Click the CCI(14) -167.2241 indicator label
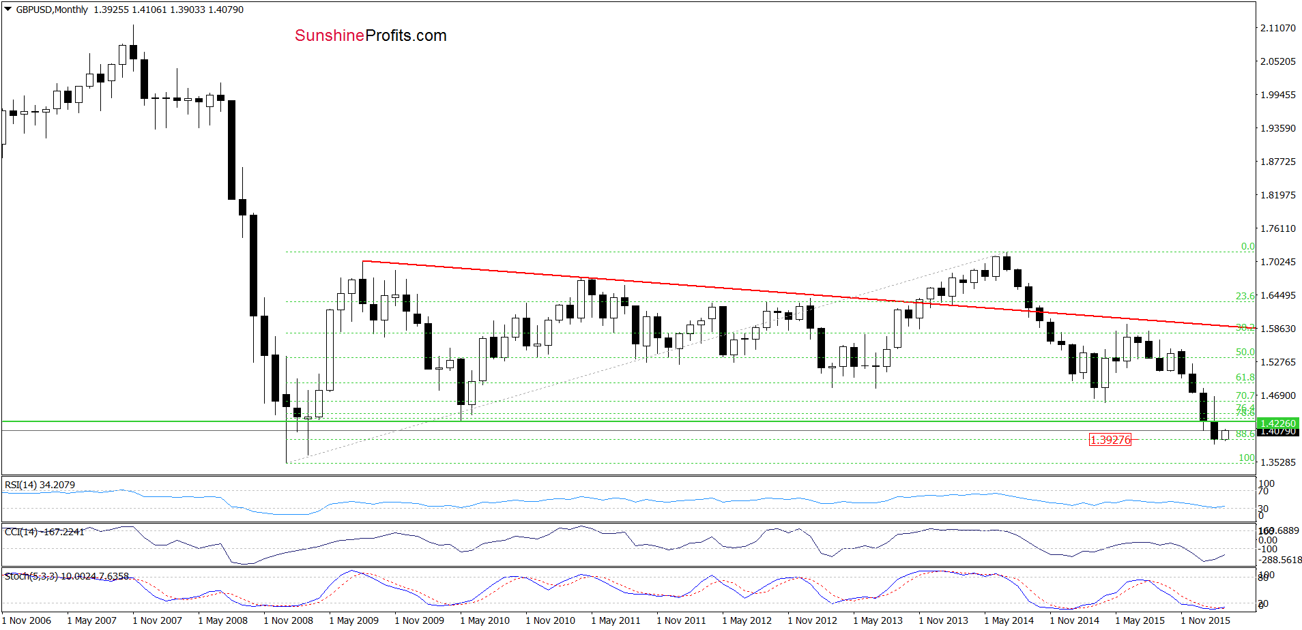This screenshot has width=1302, height=630. (44, 532)
